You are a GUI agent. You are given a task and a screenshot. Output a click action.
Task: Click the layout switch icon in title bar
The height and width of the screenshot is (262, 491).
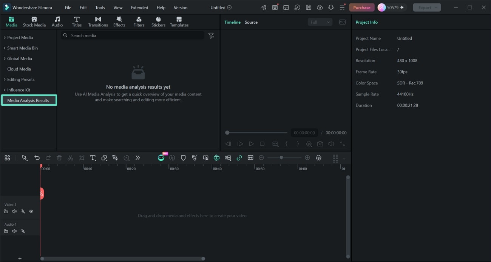tap(286, 8)
